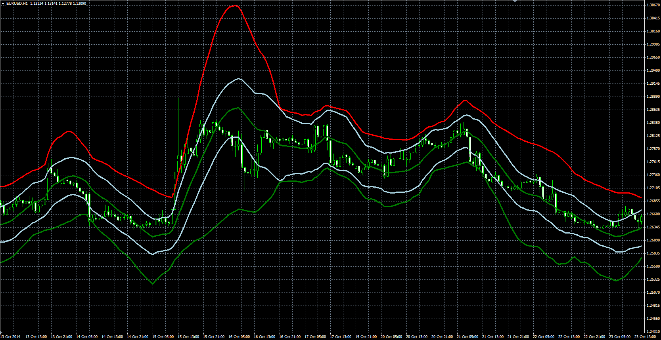Click the 16 Oct 05:00 time label

[239, 337]
